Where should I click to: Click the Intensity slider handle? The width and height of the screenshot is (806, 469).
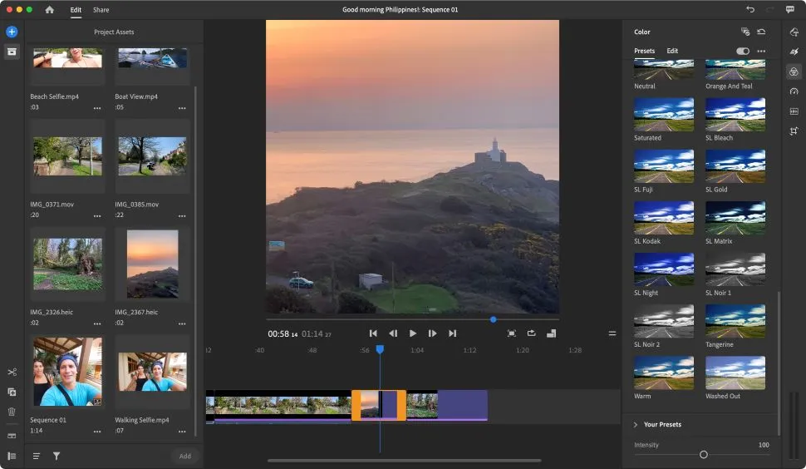point(704,455)
